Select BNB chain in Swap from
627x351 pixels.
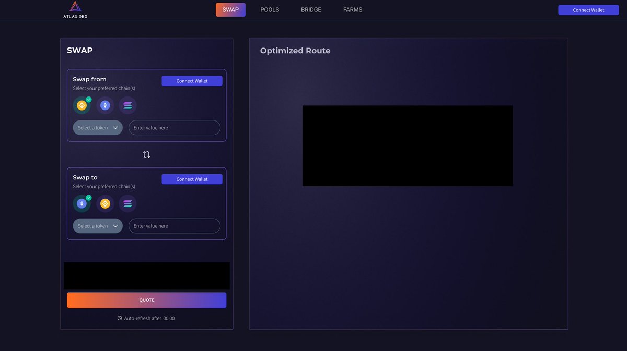tap(82, 105)
